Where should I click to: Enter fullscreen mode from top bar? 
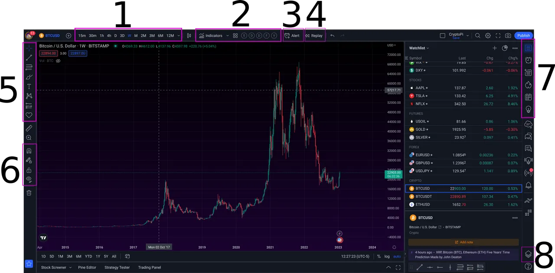click(x=498, y=35)
